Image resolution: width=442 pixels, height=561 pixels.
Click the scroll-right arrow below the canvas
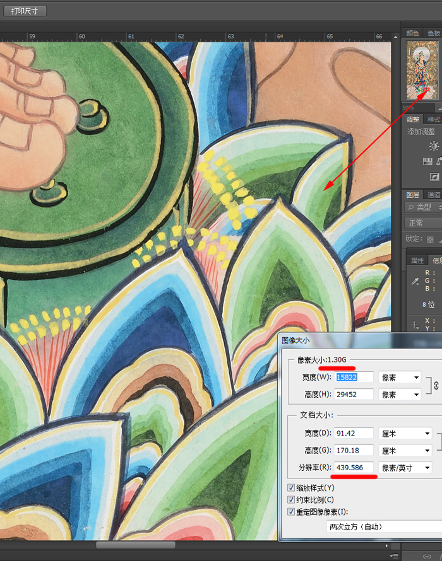[386, 545]
